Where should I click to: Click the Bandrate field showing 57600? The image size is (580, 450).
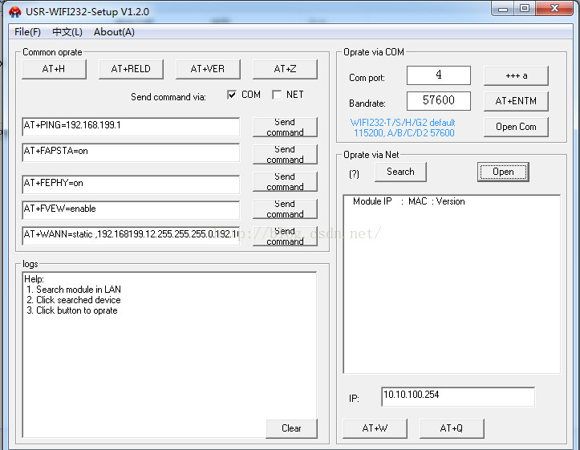[x=439, y=101]
